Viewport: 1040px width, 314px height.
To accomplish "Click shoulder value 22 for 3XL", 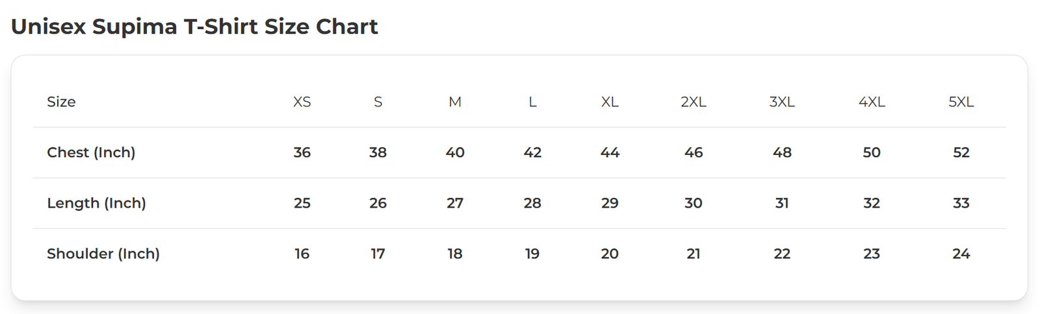I will [782, 254].
